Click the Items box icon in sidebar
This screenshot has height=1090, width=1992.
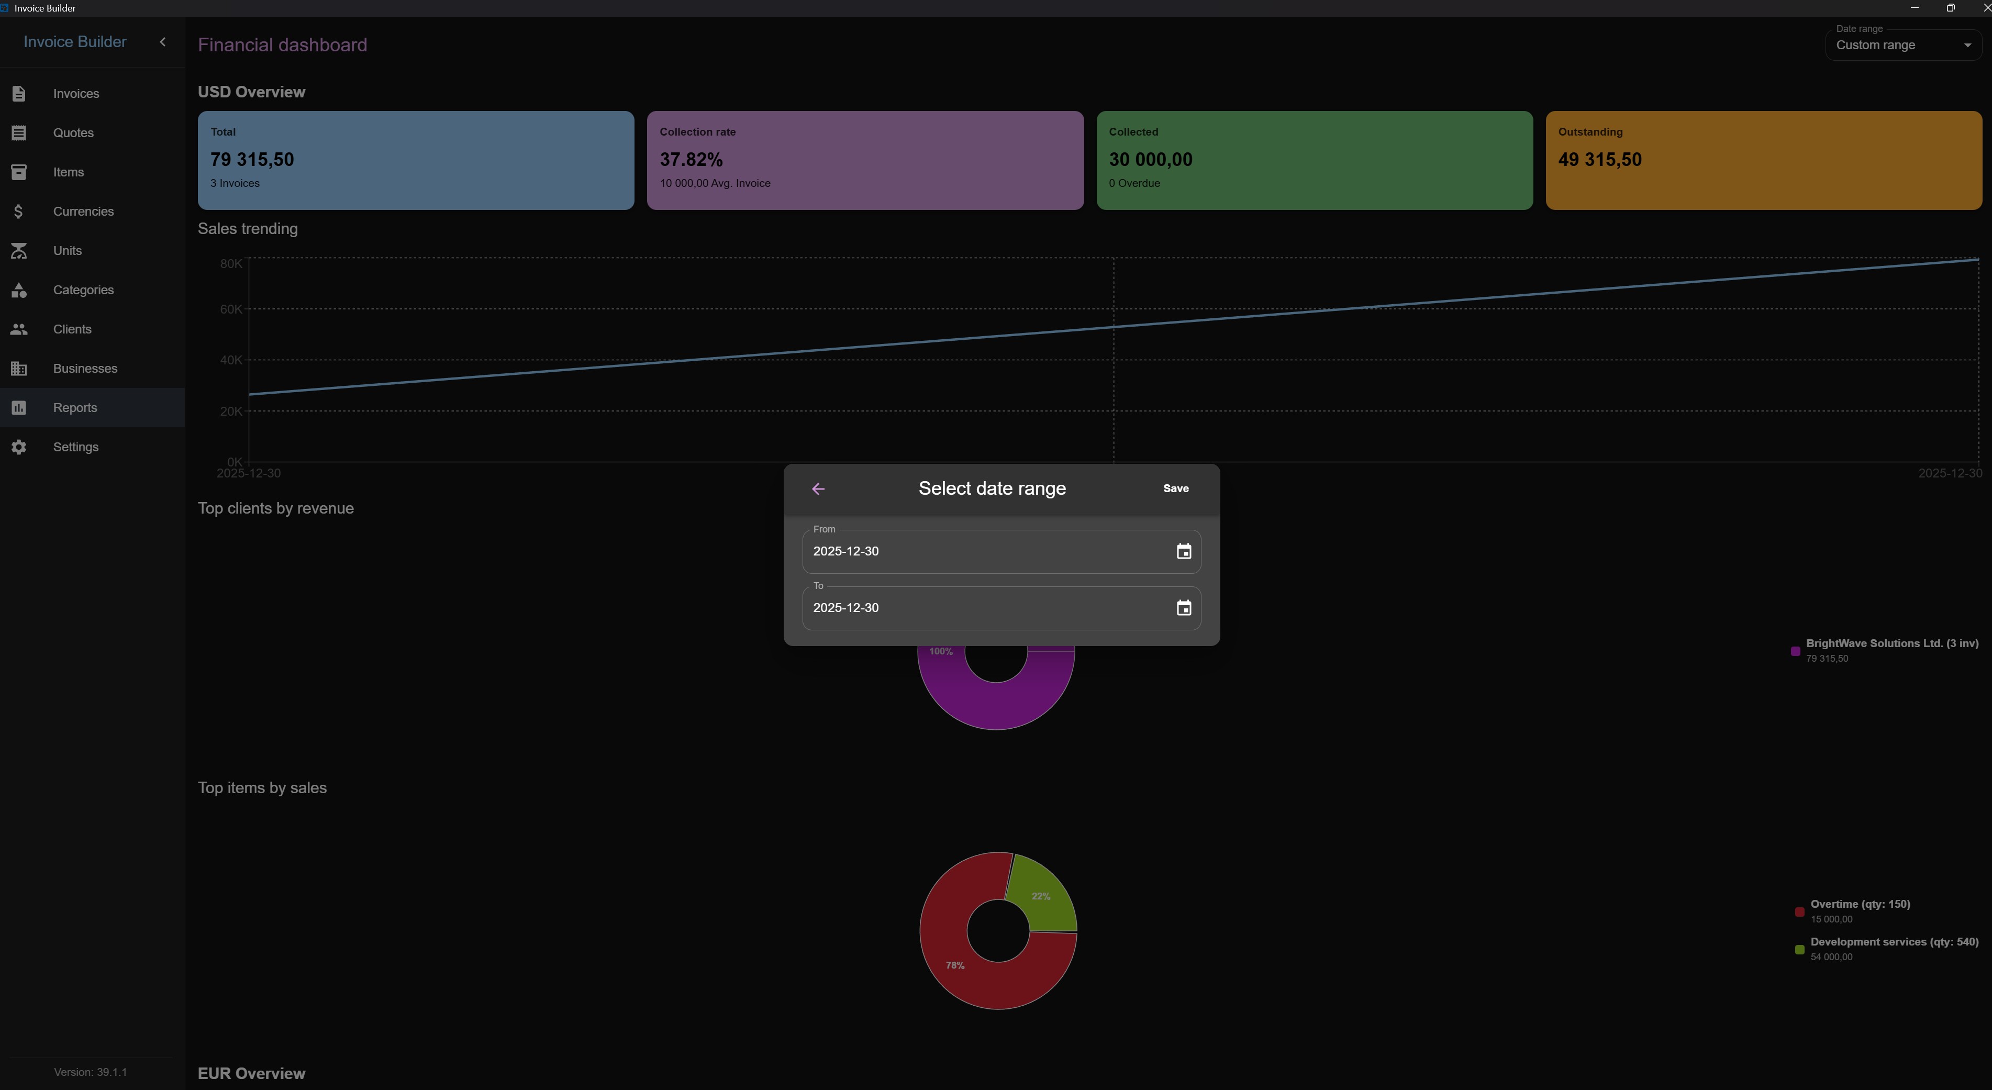pos(18,172)
